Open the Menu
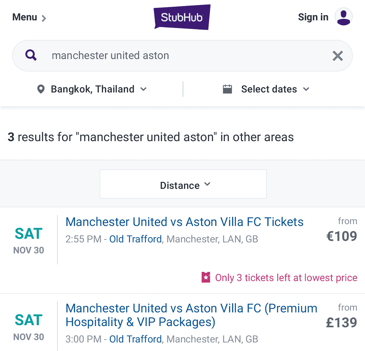 pos(29,17)
